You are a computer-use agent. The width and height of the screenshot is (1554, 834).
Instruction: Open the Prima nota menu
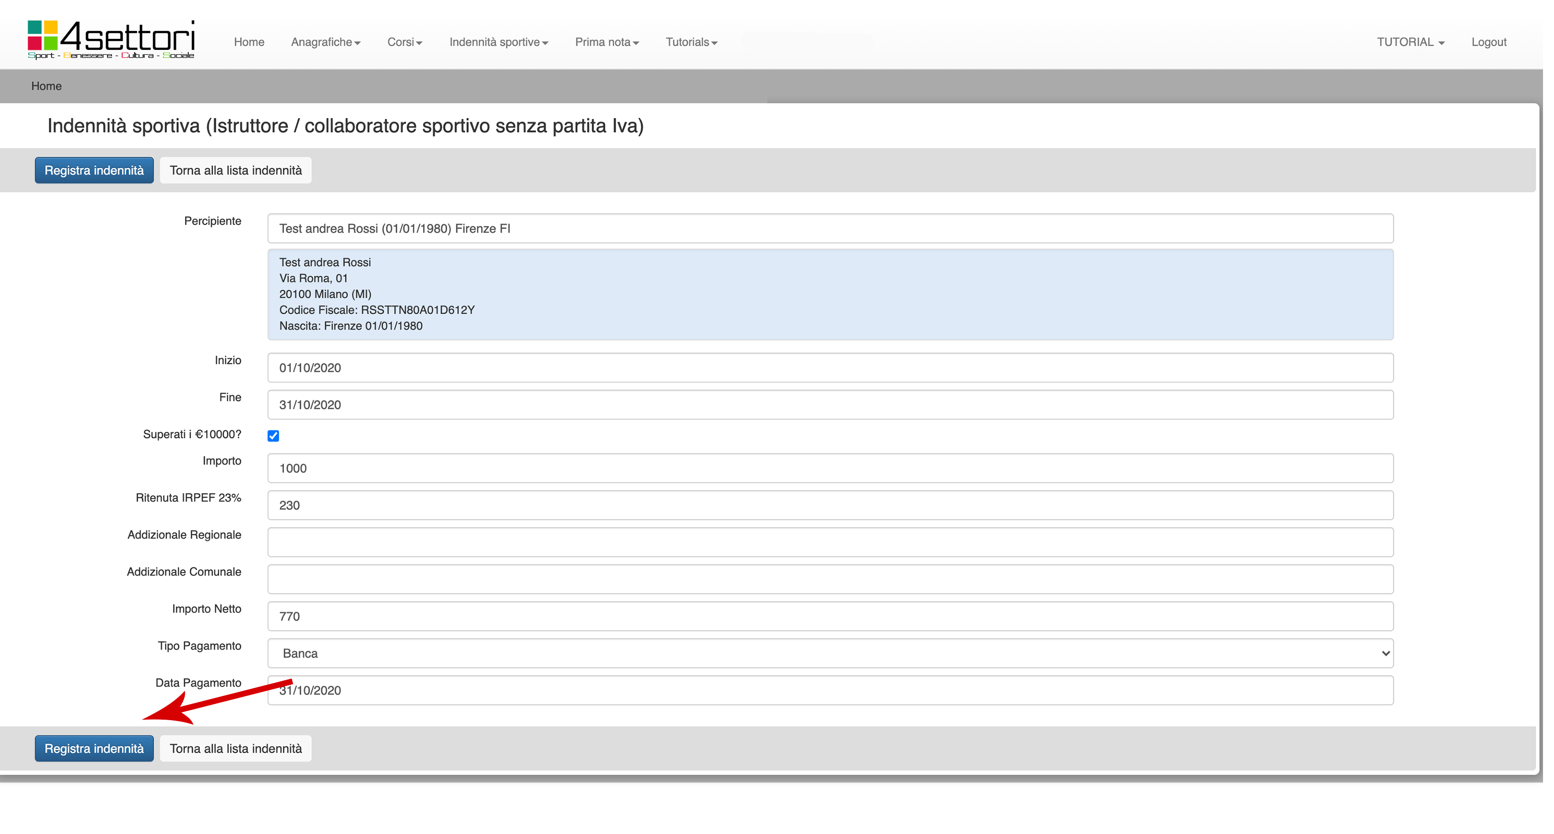606,42
